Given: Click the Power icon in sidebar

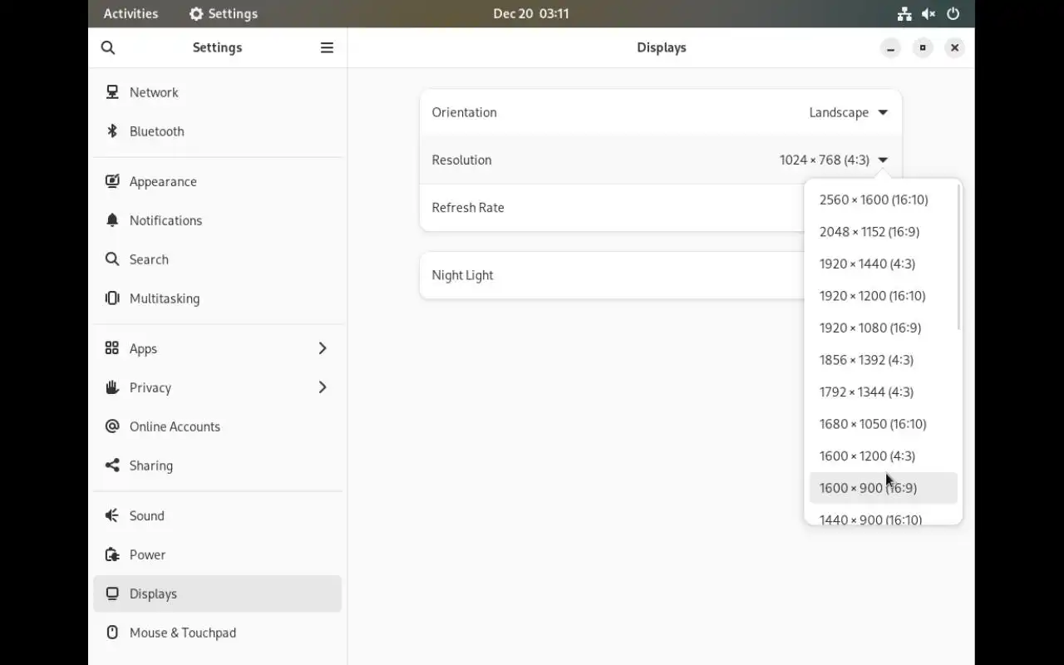Looking at the screenshot, I should 112,554.
